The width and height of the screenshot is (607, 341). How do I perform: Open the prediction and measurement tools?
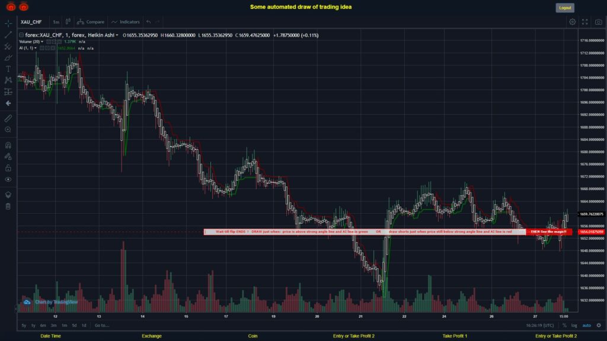click(8, 92)
